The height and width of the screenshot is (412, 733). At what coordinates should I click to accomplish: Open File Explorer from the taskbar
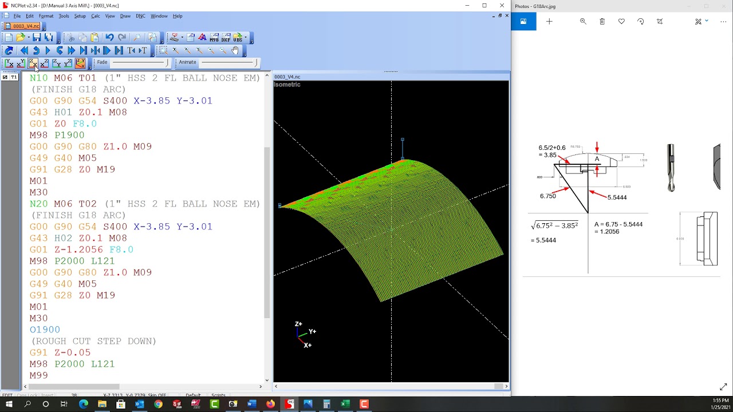[102, 404]
